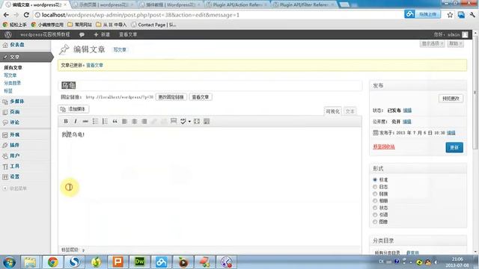
Task: Bookmark this page with the star icon
Action: [450, 15]
